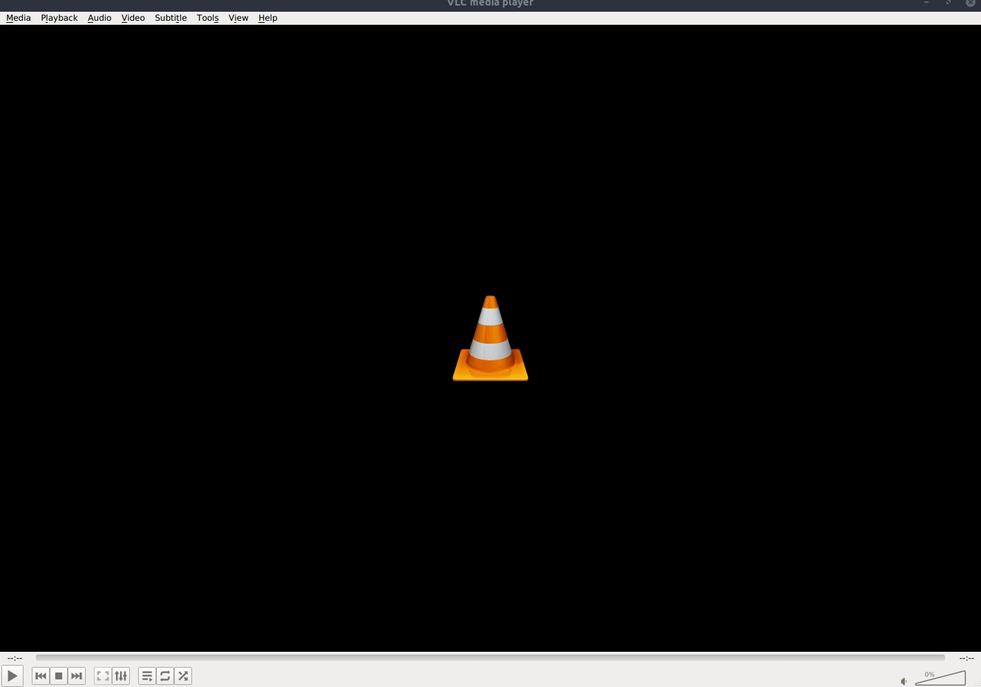
Task: Toggle fullscreen mode icon
Action: [103, 676]
